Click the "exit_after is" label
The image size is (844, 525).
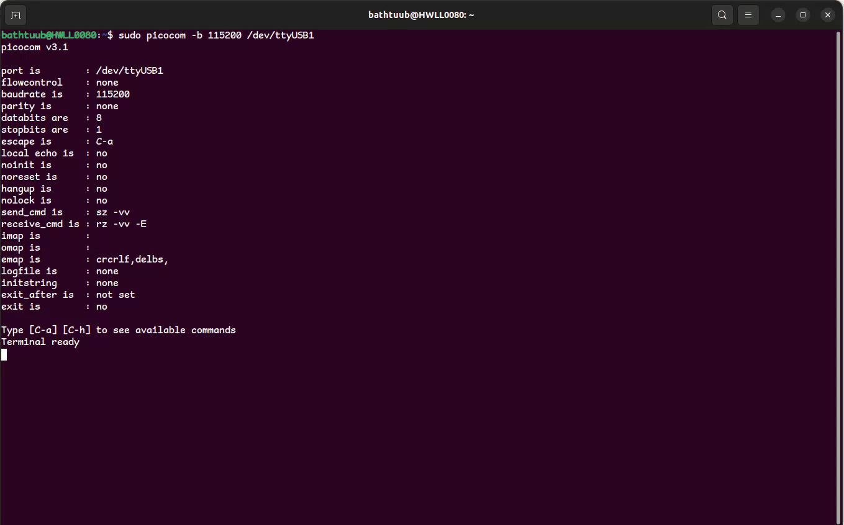(38, 295)
